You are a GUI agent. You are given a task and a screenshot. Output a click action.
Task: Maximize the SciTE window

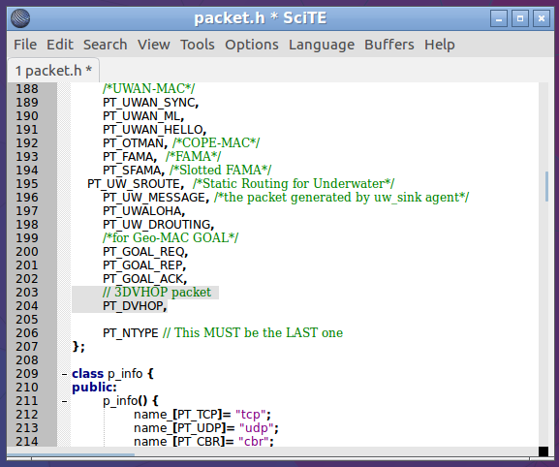click(520, 18)
